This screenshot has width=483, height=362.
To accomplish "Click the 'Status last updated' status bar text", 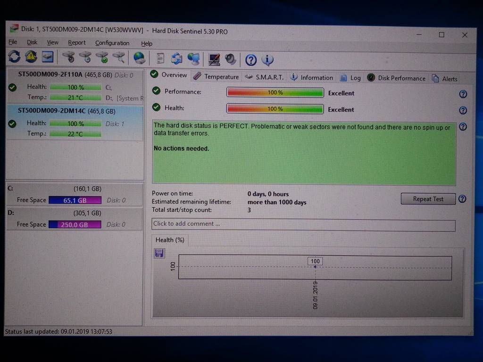I will coord(58,331).
